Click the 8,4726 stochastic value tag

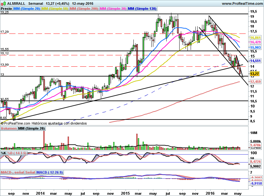coord(255,162)
